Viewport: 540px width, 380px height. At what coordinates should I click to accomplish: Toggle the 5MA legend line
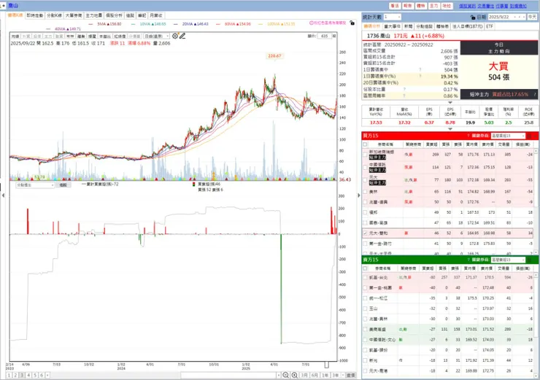coord(104,24)
